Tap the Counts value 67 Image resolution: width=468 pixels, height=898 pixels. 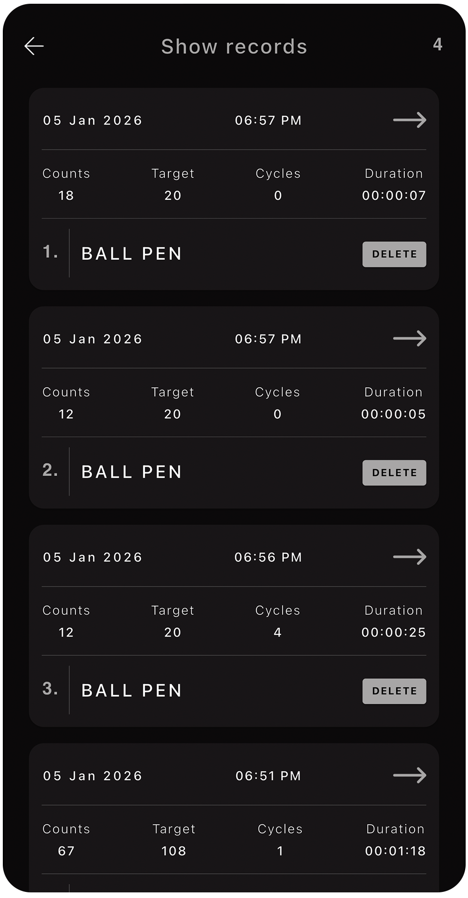66,851
